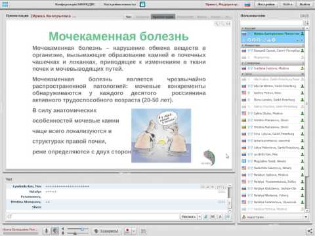Image resolution: width=315 pixels, height=236 pixels.
Task: Click the blue info icon in the top bar
Action: (142, 5)
